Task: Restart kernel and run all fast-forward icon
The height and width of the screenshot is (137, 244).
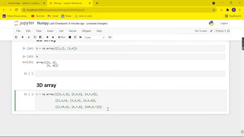Action: [x=80, y=37]
